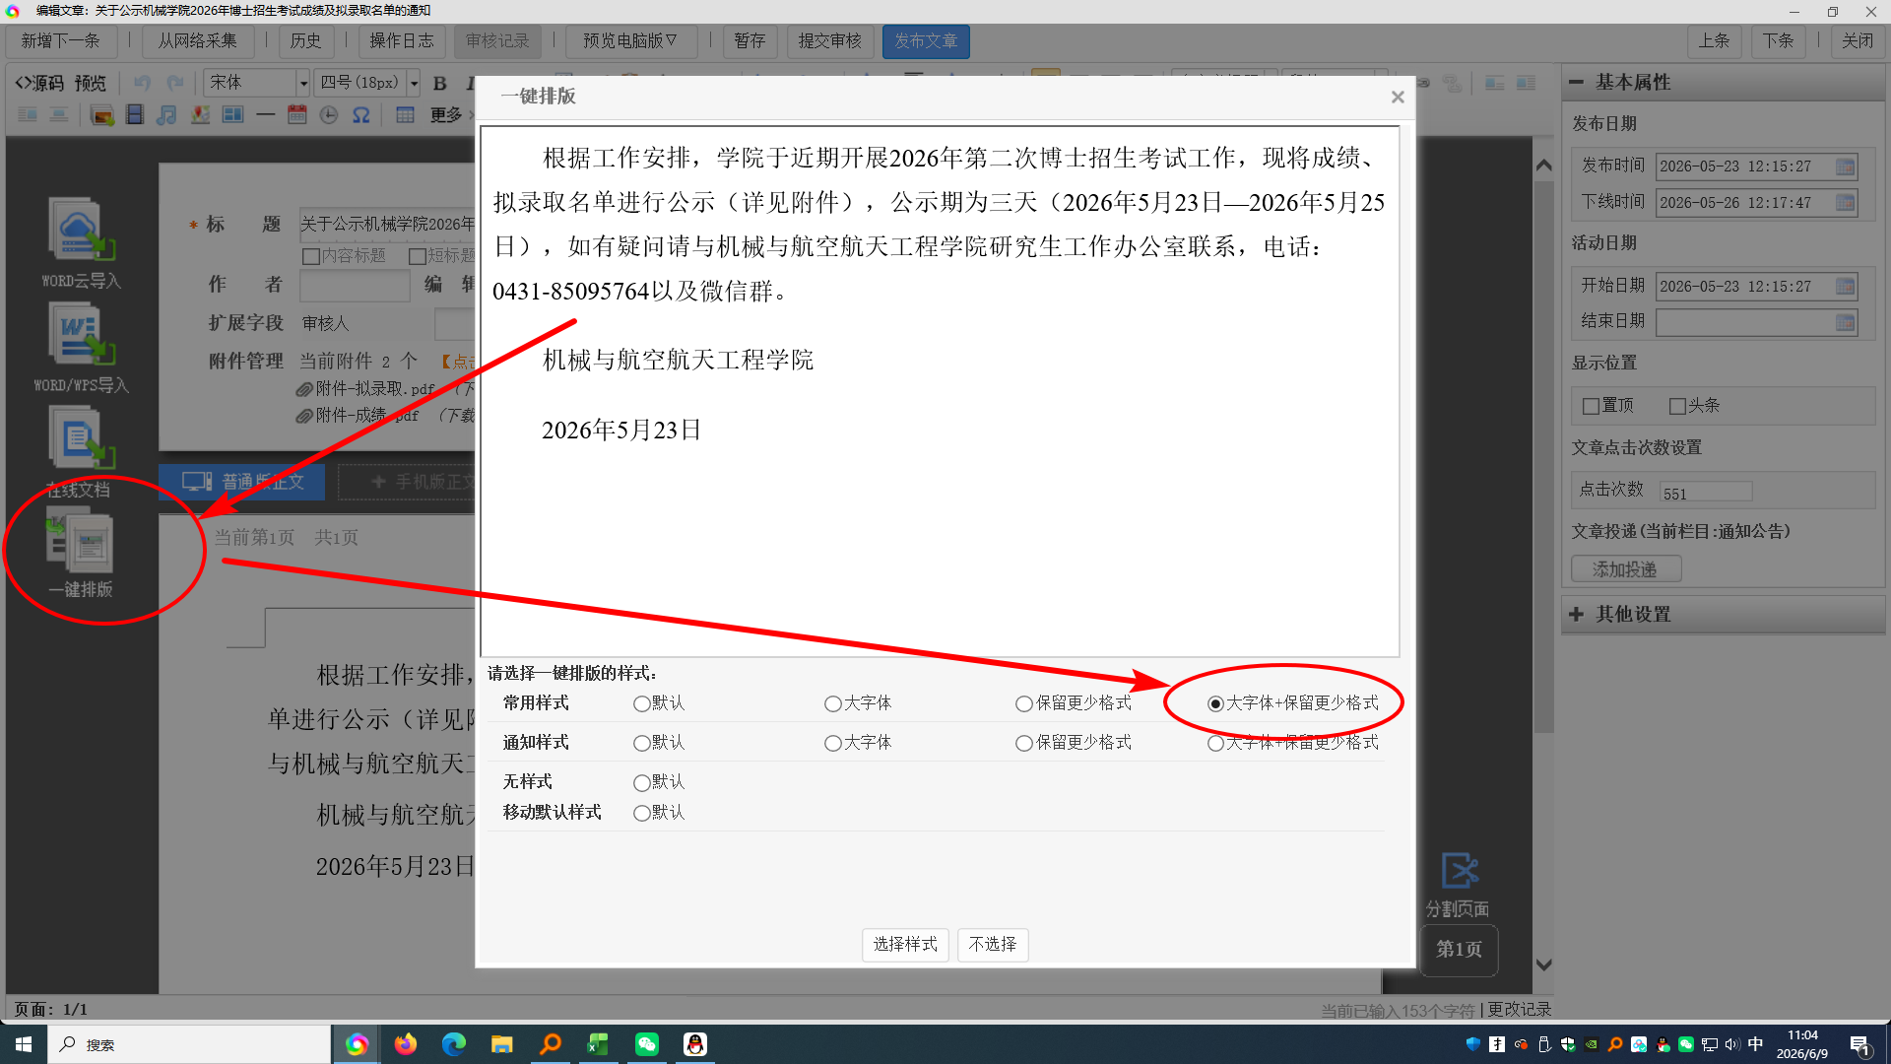
Task: Click the scroll-down arrow of the editor scrollbar
Action: [x=1543, y=965]
